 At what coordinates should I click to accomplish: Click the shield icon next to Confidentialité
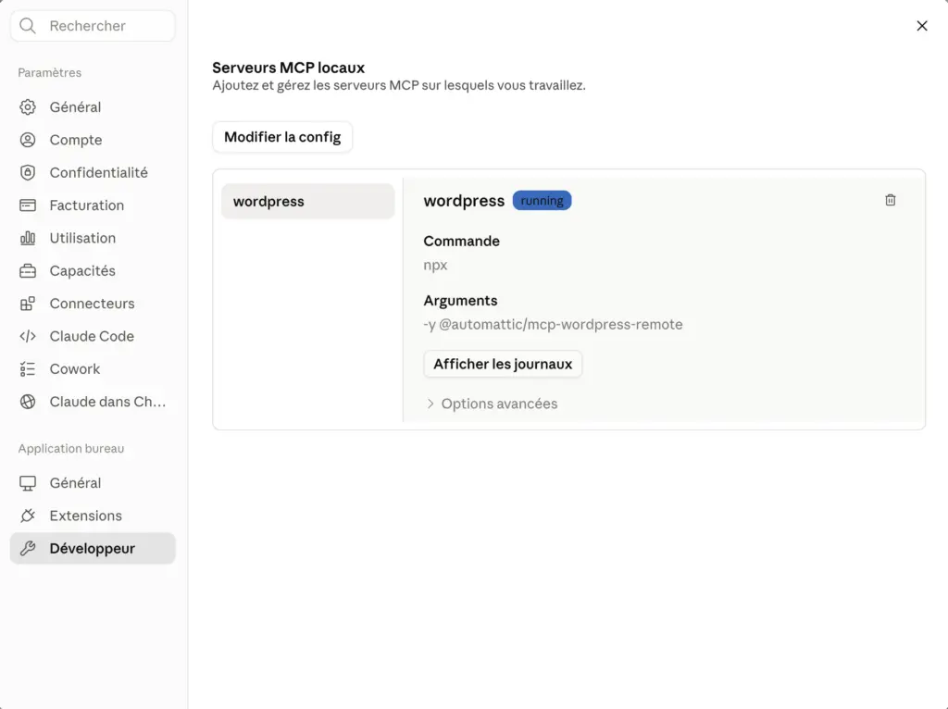pyautogui.click(x=28, y=172)
